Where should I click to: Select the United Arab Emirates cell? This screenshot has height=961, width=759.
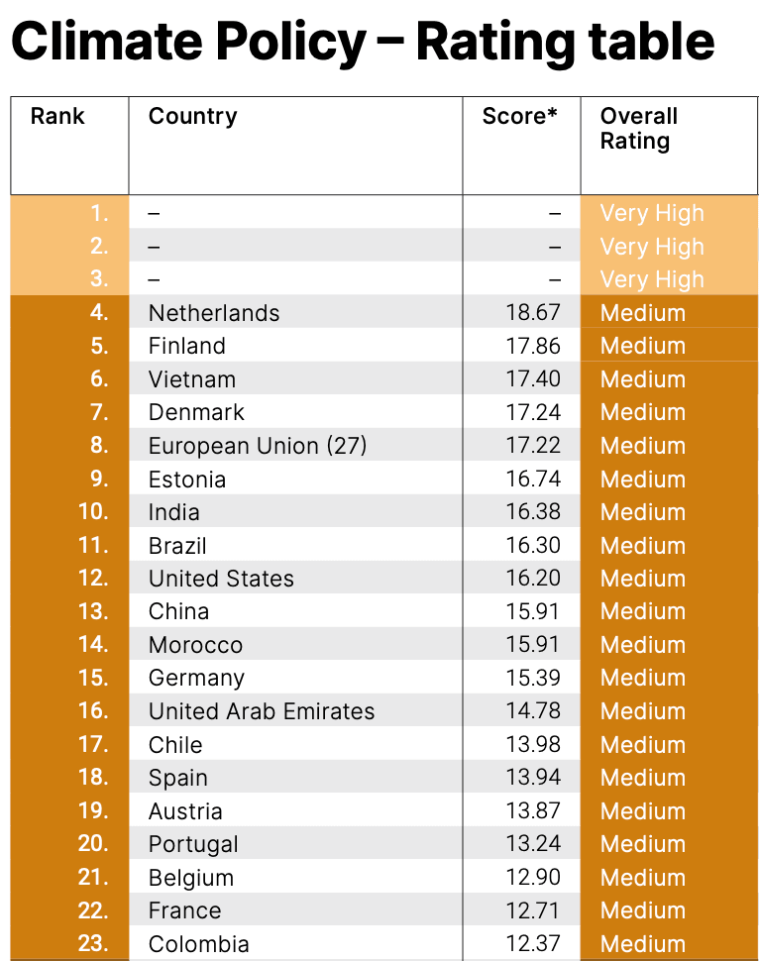pos(262,711)
